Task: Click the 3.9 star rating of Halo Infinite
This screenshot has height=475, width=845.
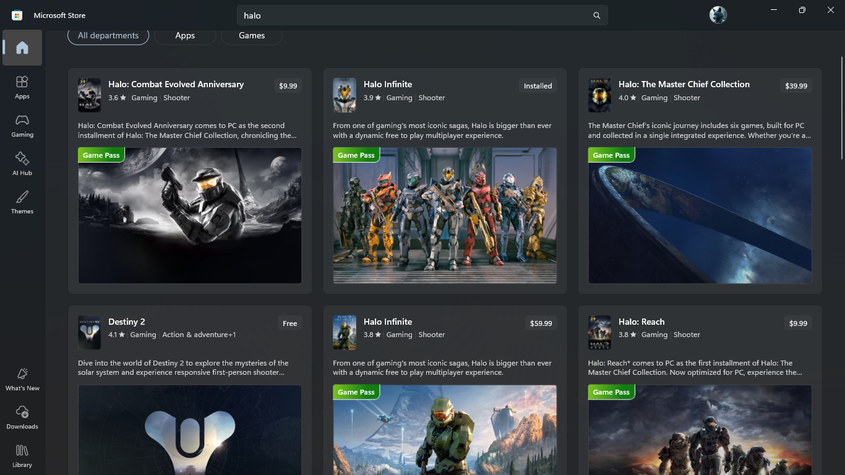Action: 372,98
